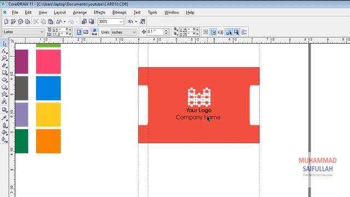
Task: Click the Open file icon
Action: 13,21
